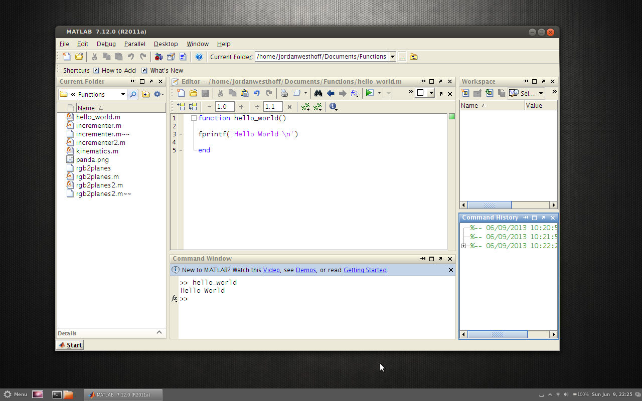
Task: Click the Workspace horizontal scrollbar thumb
Action: pyautogui.click(x=490, y=205)
